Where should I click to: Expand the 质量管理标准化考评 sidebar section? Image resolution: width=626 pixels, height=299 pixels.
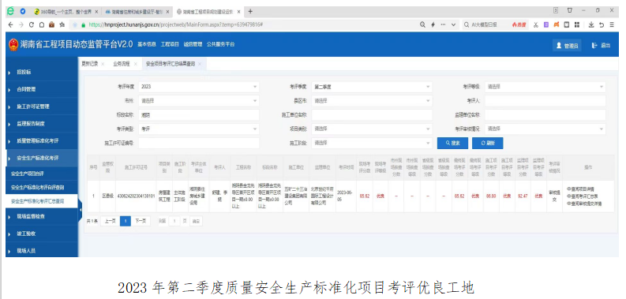(42, 141)
